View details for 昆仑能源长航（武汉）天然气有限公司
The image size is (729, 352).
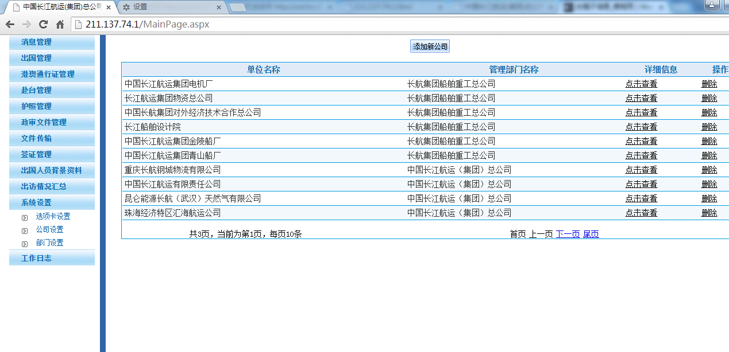tap(641, 198)
